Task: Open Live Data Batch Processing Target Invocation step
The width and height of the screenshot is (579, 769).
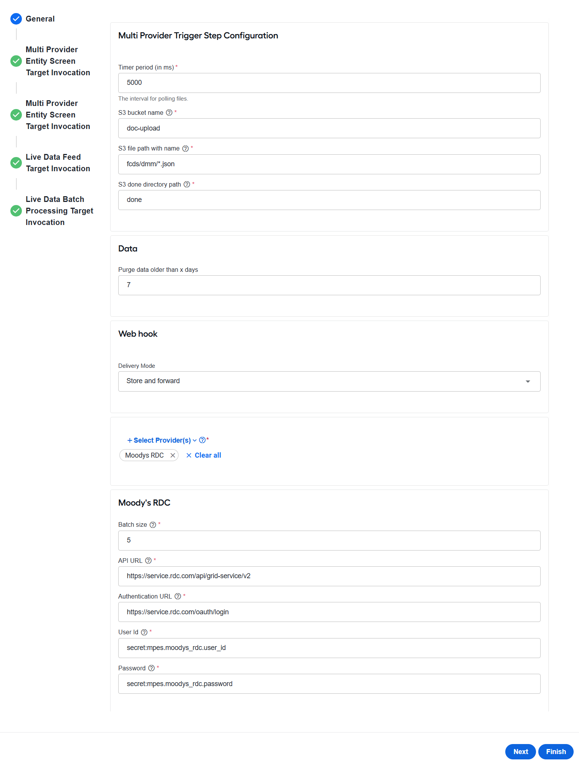Action: 59,211
